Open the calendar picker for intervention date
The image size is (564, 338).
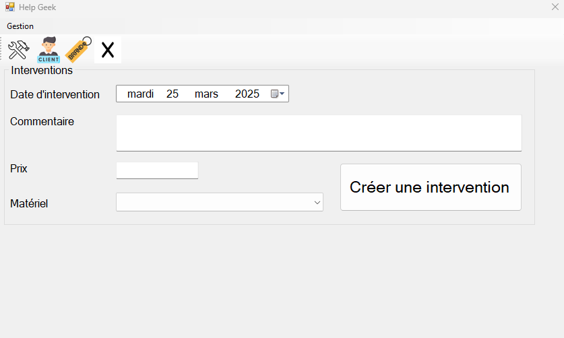(277, 94)
